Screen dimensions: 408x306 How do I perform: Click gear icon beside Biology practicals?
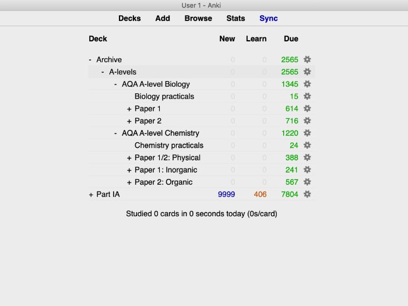point(307,96)
